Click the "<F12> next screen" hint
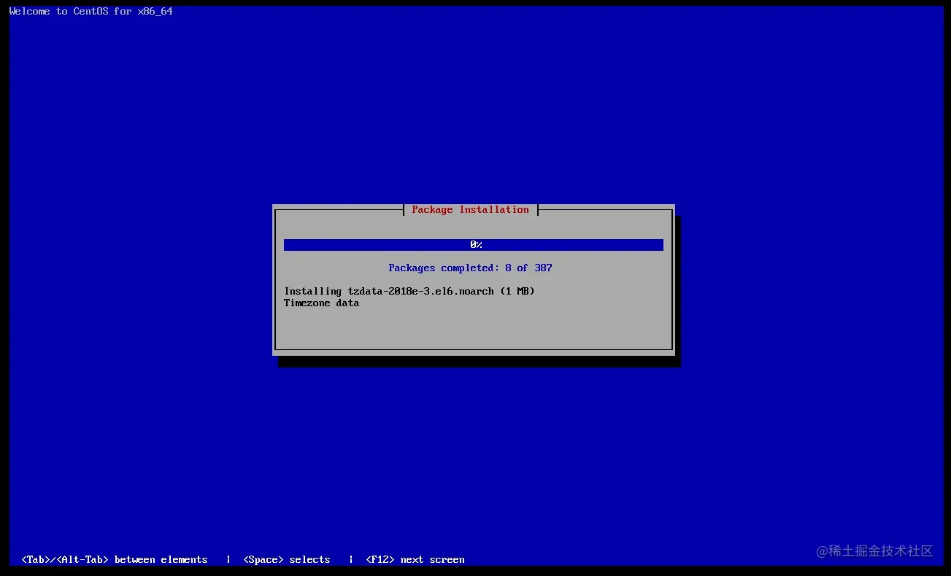The width and height of the screenshot is (951, 576). (x=415, y=560)
